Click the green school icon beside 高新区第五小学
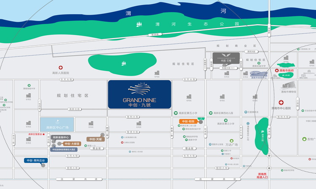This screenshot has height=189, width=316. 176,113
